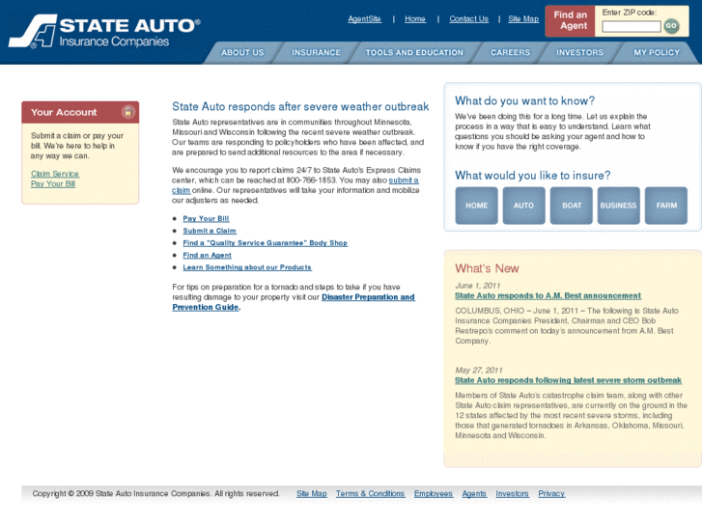Click the bulleted Find an Agent link

(208, 255)
